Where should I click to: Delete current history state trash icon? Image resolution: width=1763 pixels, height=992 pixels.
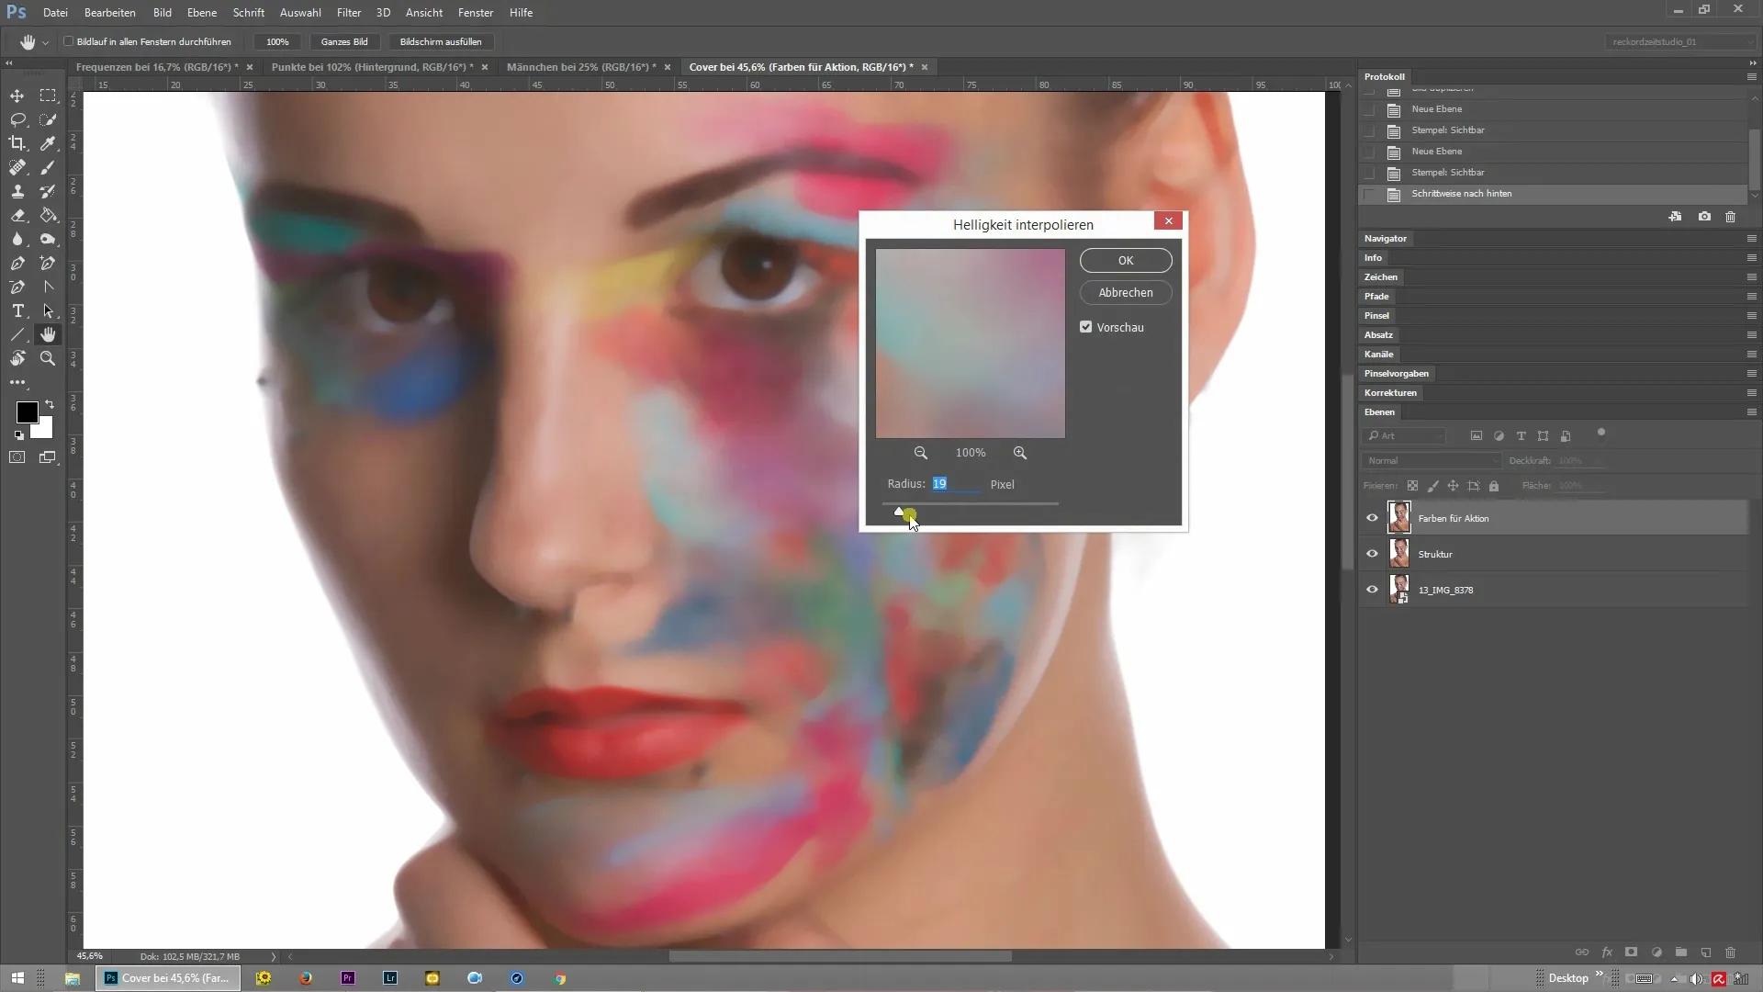pyautogui.click(x=1731, y=217)
